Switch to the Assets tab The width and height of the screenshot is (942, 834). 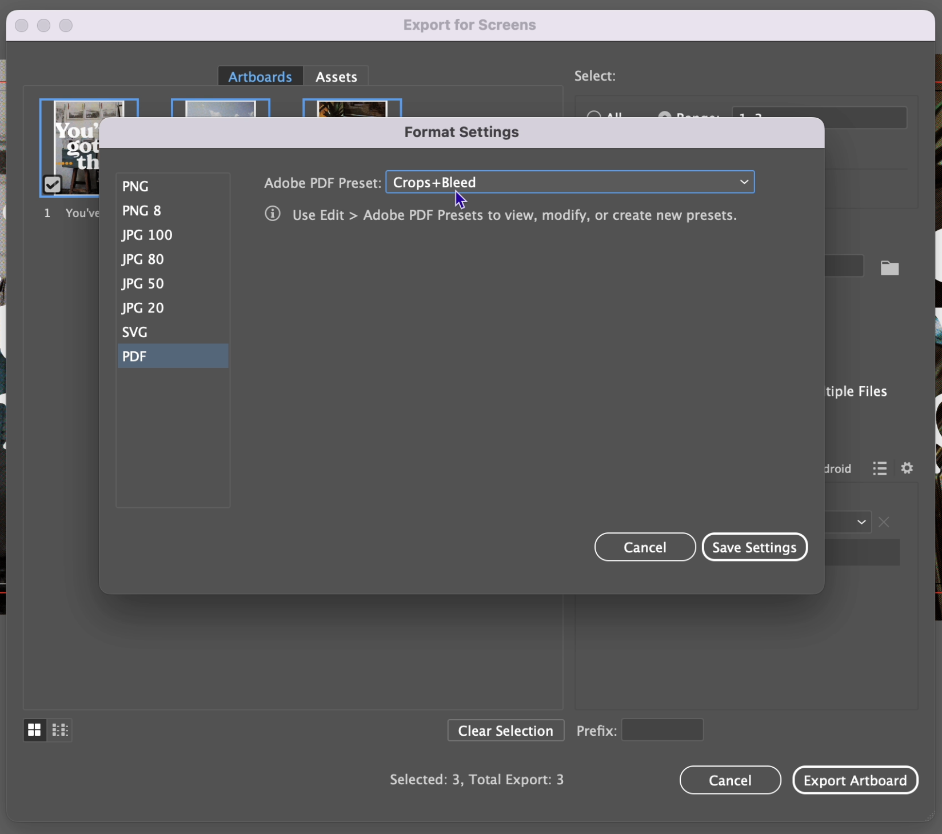[336, 77]
